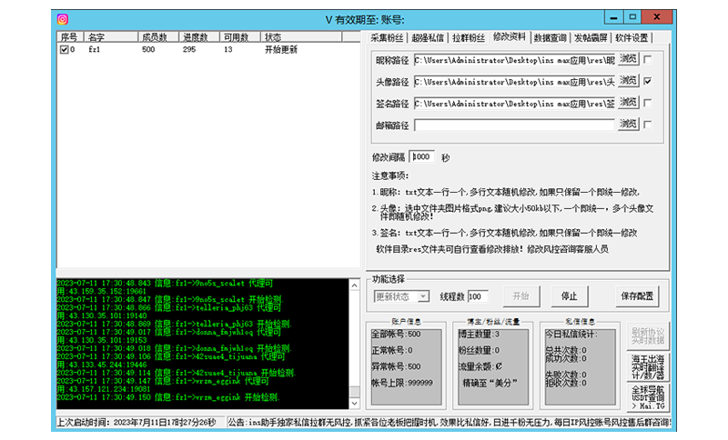Click 浏览 button for 昵称路径
The image size is (728, 440).
628,59
